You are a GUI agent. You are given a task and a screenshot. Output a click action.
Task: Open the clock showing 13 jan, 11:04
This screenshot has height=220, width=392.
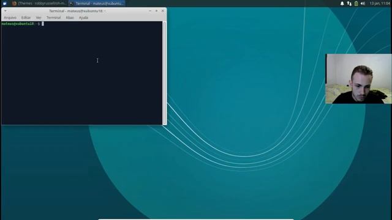(x=380, y=4)
